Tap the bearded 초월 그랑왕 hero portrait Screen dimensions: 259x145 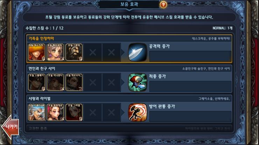tap(74, 52)
